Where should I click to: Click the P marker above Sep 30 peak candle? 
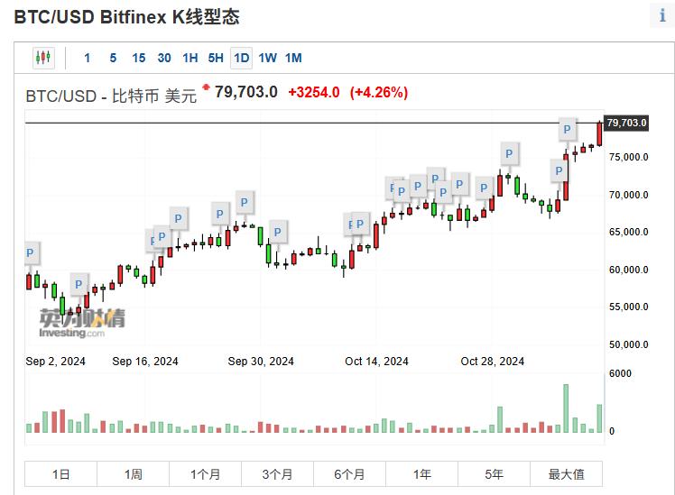point(244,202)
